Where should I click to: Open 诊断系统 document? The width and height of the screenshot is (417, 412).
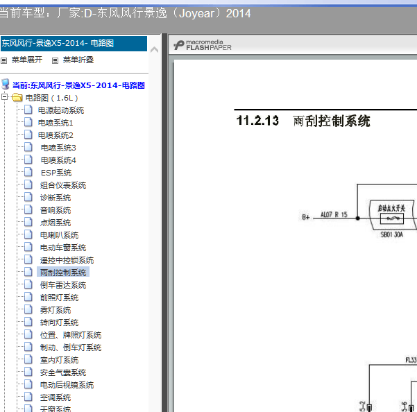point(56,198)
